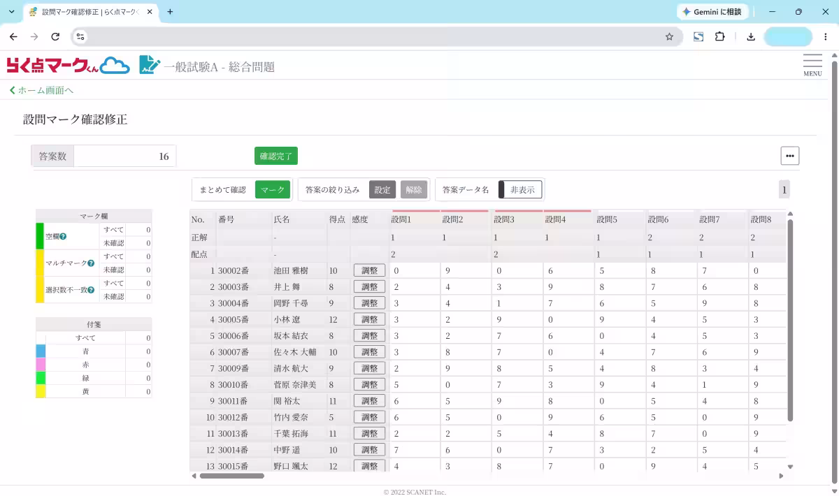Open help icon next to マルチマーク
Screen dimensions: 839x496
pos(91,263)
